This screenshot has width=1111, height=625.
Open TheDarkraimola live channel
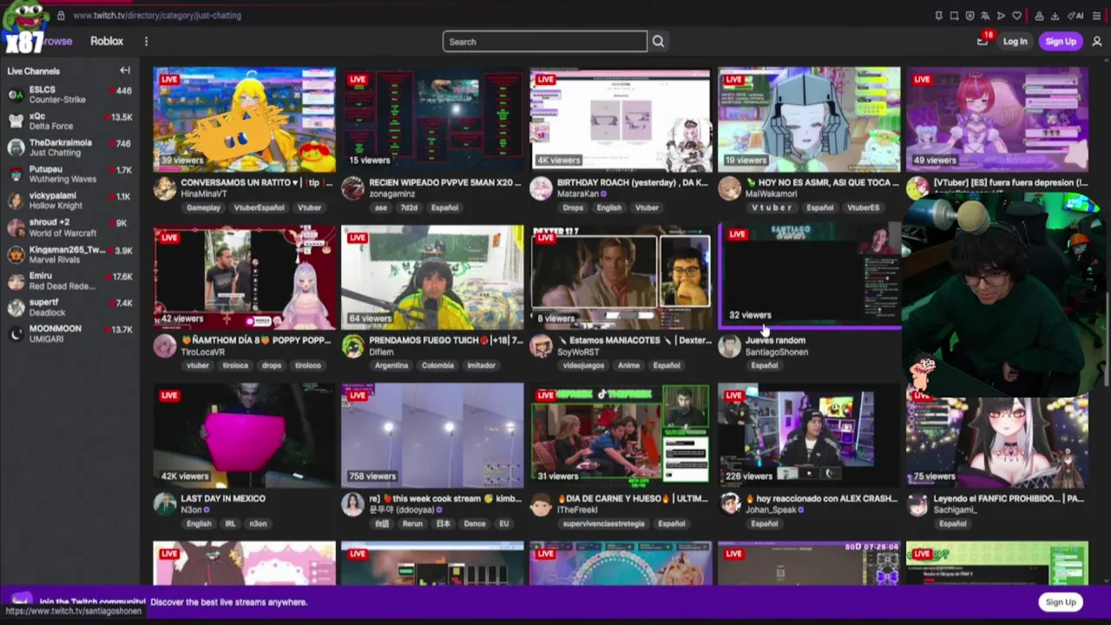[69, 148]
